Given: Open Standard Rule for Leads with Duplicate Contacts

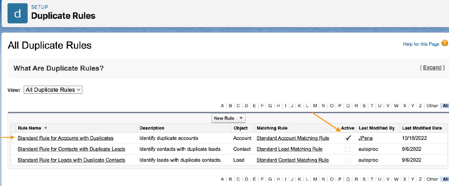Looking at the screenshot, I should point(71,160).
